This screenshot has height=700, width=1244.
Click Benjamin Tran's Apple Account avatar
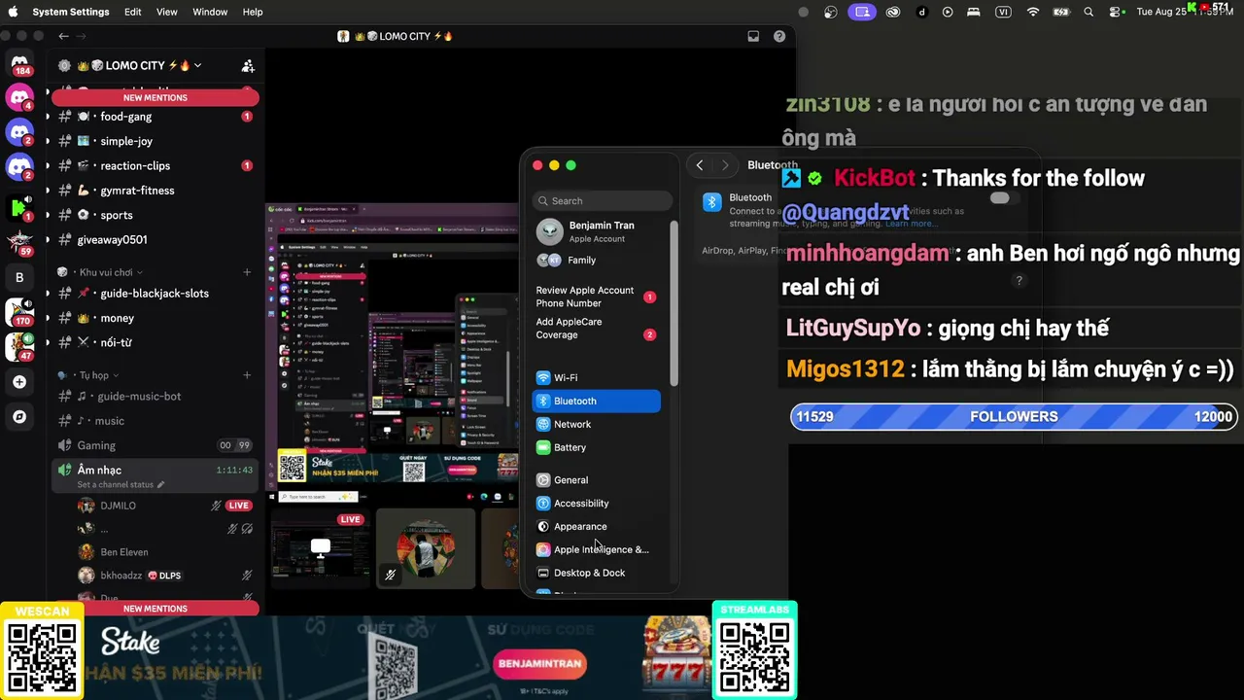(550, 231)
